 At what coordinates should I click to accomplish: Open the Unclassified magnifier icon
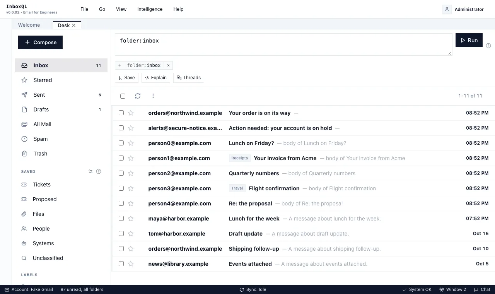click(x=24, y=258)
